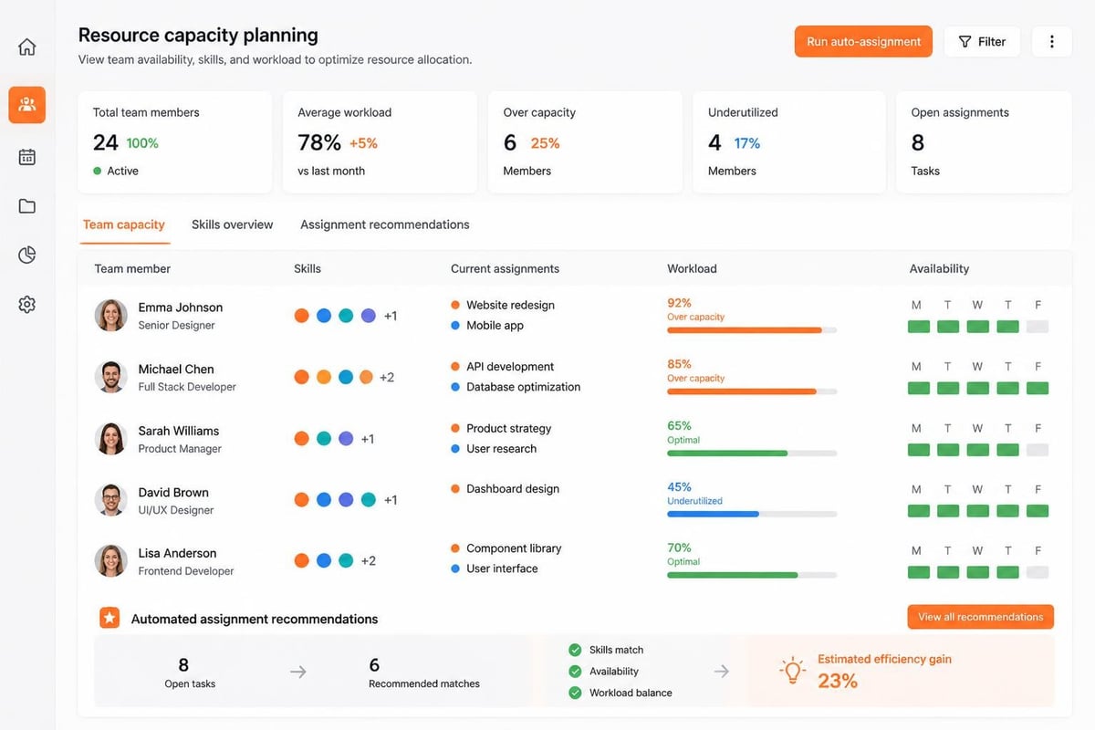The height and width of the screenshot is (730, 1095).
Task: Click View all recommendations button
Action: 980,617
